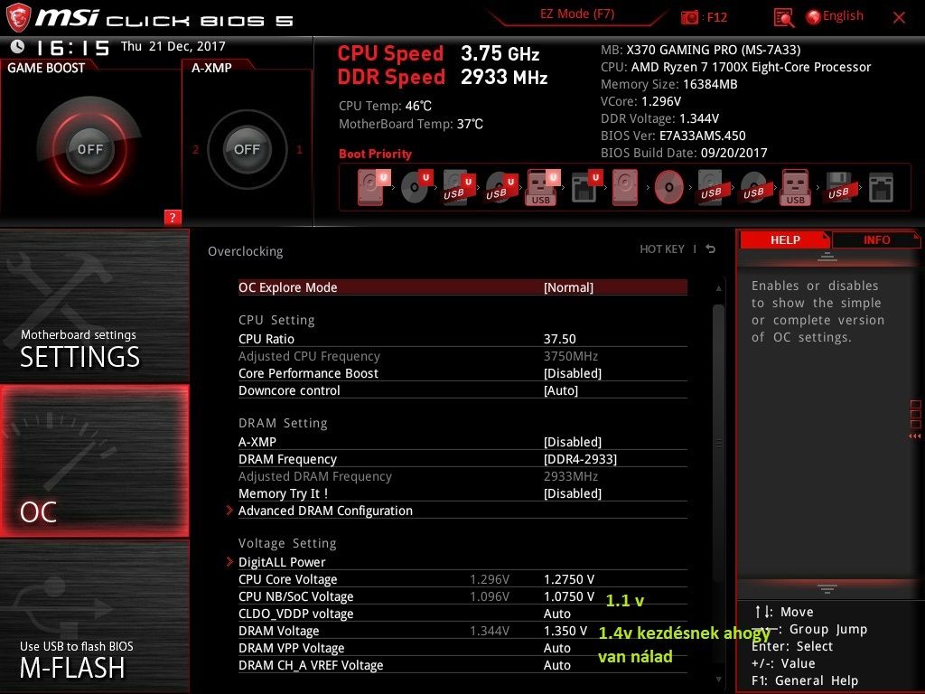Image resolution: width=925 pixels, height=694 pixels.
Task: Open the BIOS search magnifier icon
Action: pos(783,18)
